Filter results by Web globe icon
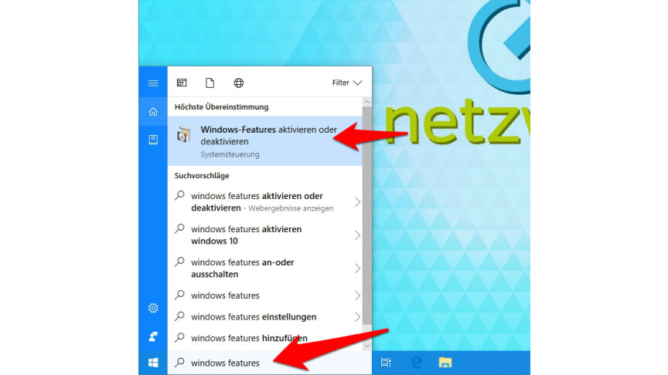This screenshot has width=668, height=375. coord(238,83)
